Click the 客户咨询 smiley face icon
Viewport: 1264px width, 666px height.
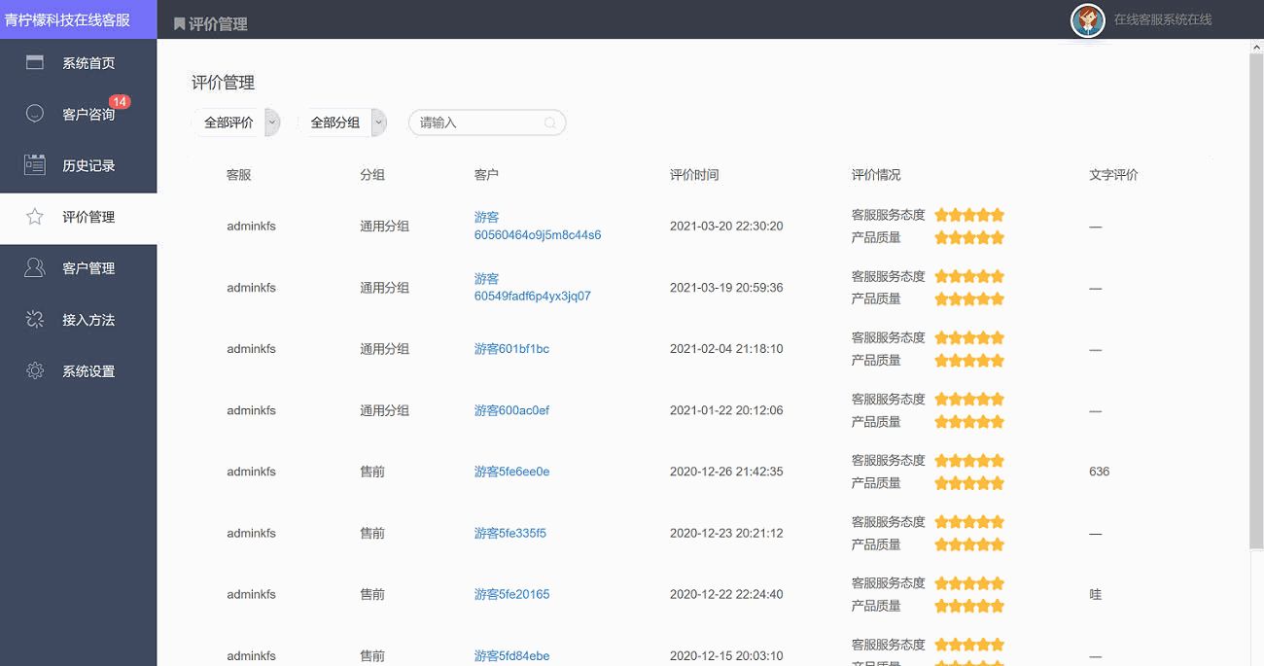[35, 114]
